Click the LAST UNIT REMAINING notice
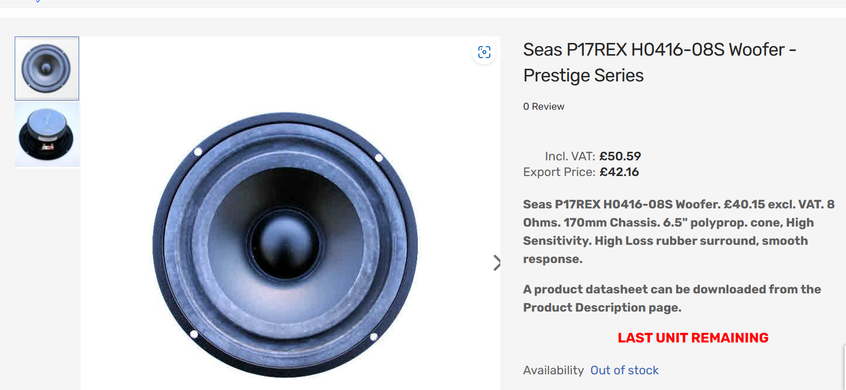846x390 pixels. pyautogui.click(x=693, y=338)
